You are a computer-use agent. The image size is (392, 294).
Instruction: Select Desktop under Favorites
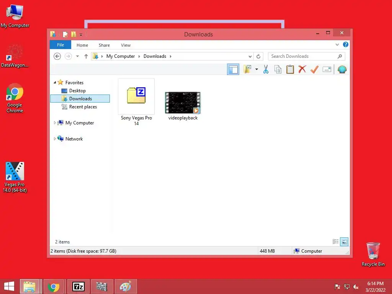point(77,90)
